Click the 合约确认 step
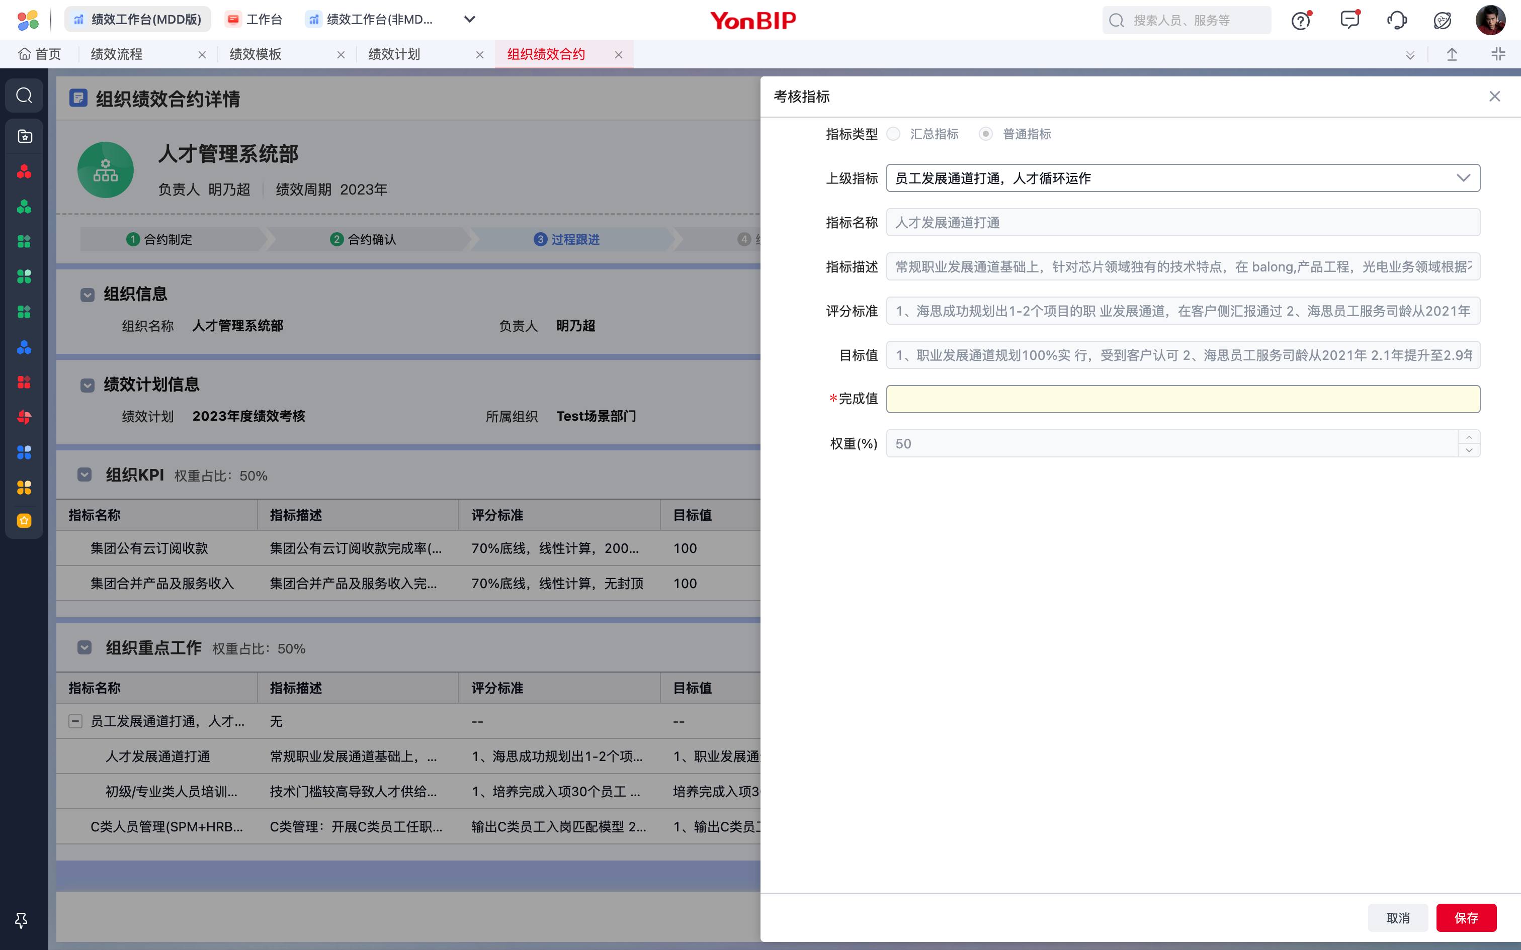1521x950 pixels. click(363, 239)
